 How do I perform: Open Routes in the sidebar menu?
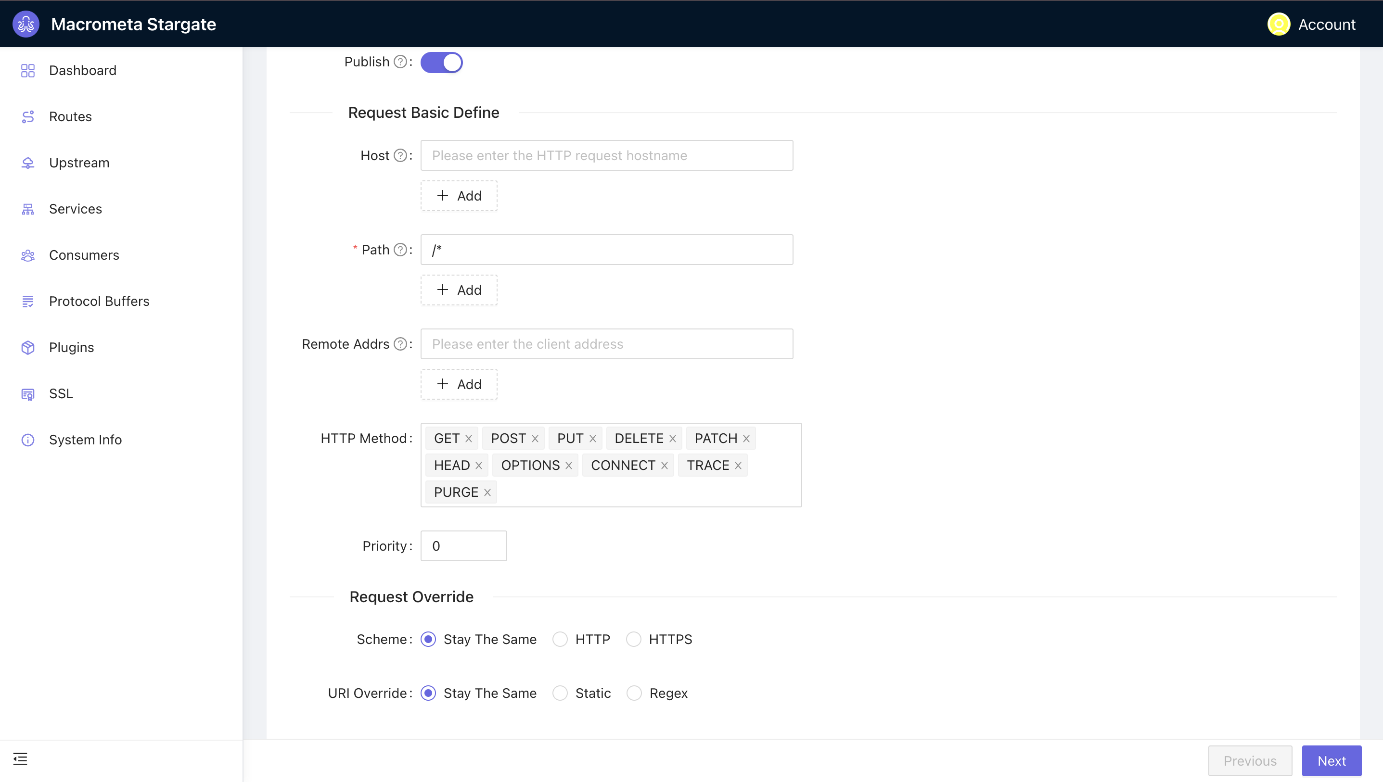click(x=70, y=116)
